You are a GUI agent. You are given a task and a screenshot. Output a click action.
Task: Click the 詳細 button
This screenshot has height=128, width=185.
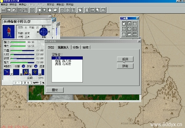point(125,66)
